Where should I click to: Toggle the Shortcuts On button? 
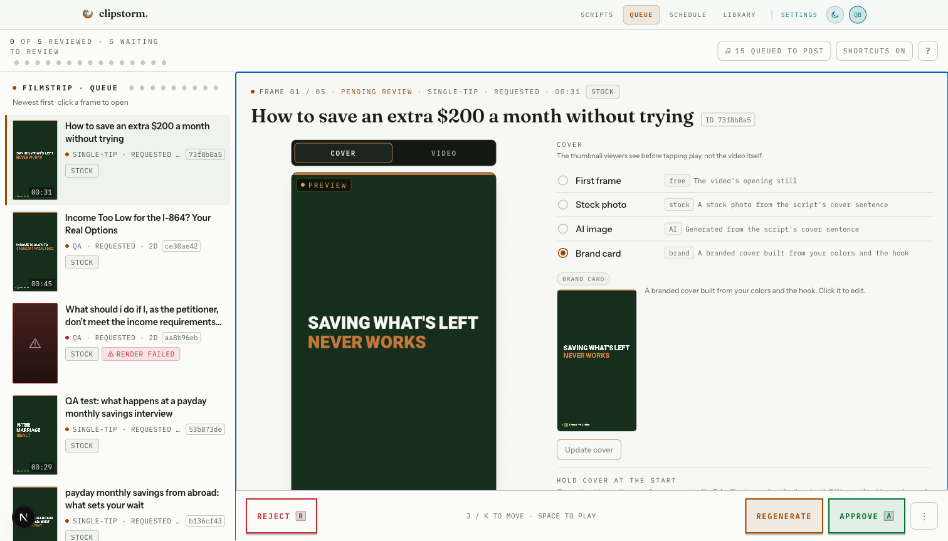pyautogui.click(x=874, y=51)
